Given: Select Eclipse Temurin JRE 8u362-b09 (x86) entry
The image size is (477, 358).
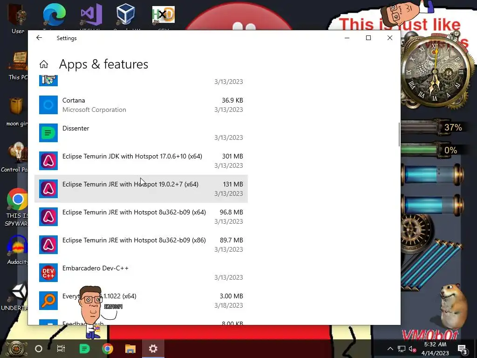Looking at the screenshot, I should 141,245.
